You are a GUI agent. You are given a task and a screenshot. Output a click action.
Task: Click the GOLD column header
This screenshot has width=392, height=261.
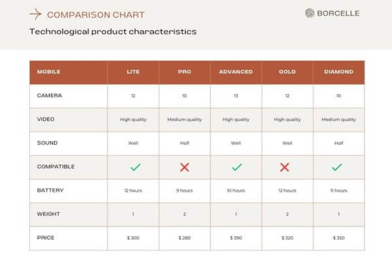286,72
